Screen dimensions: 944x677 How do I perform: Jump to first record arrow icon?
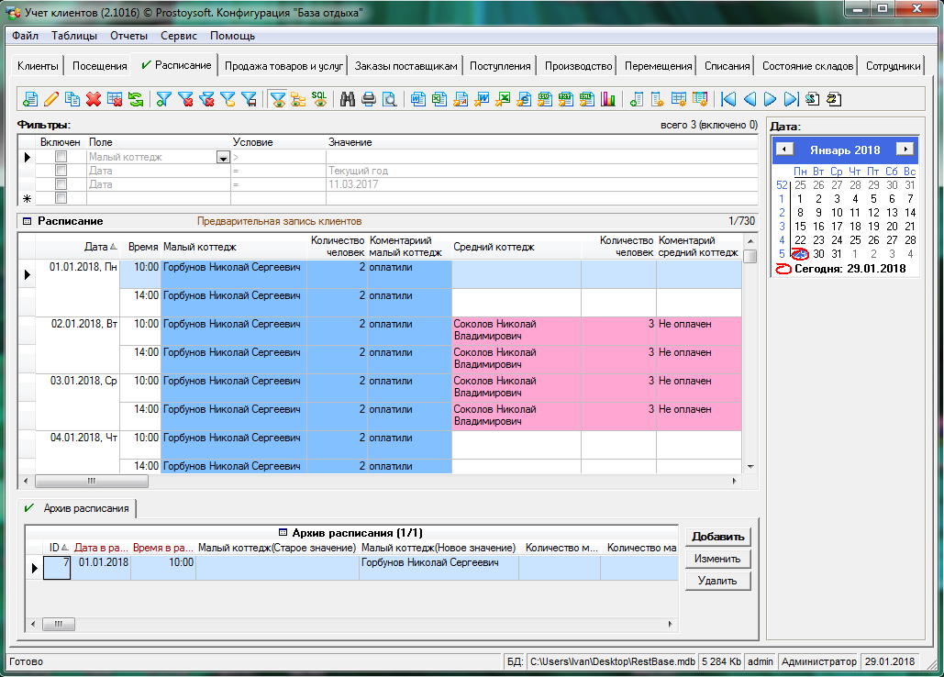coord(728,99)
